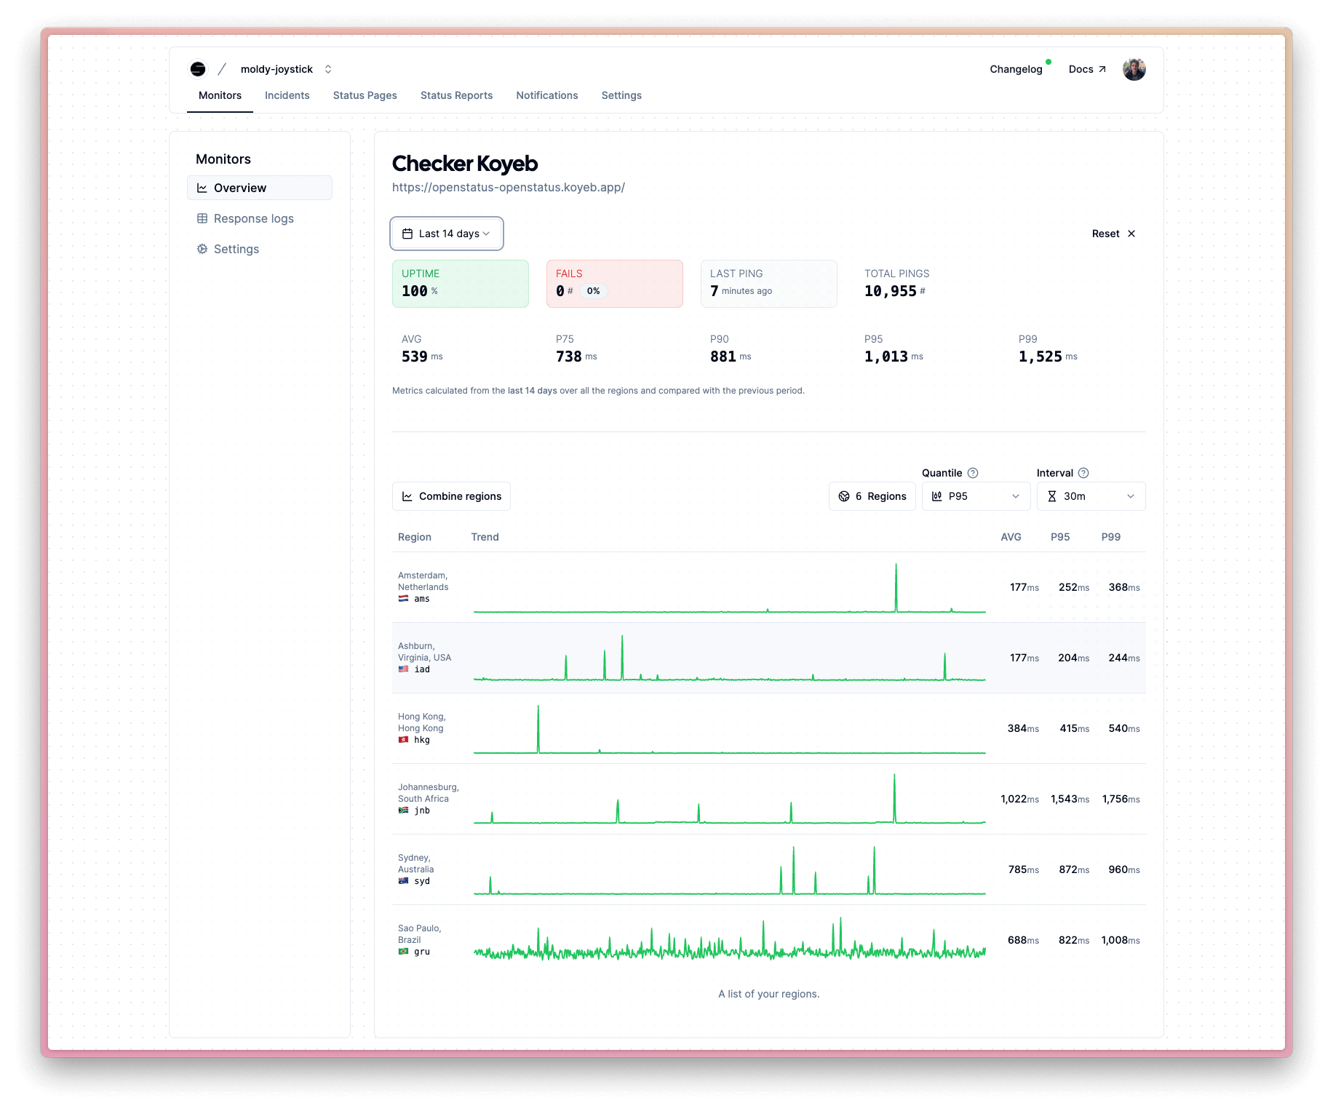Open the Status Pages tab
The width and height of the screenshot is (1333, 1111).
(x=365, y=95)
